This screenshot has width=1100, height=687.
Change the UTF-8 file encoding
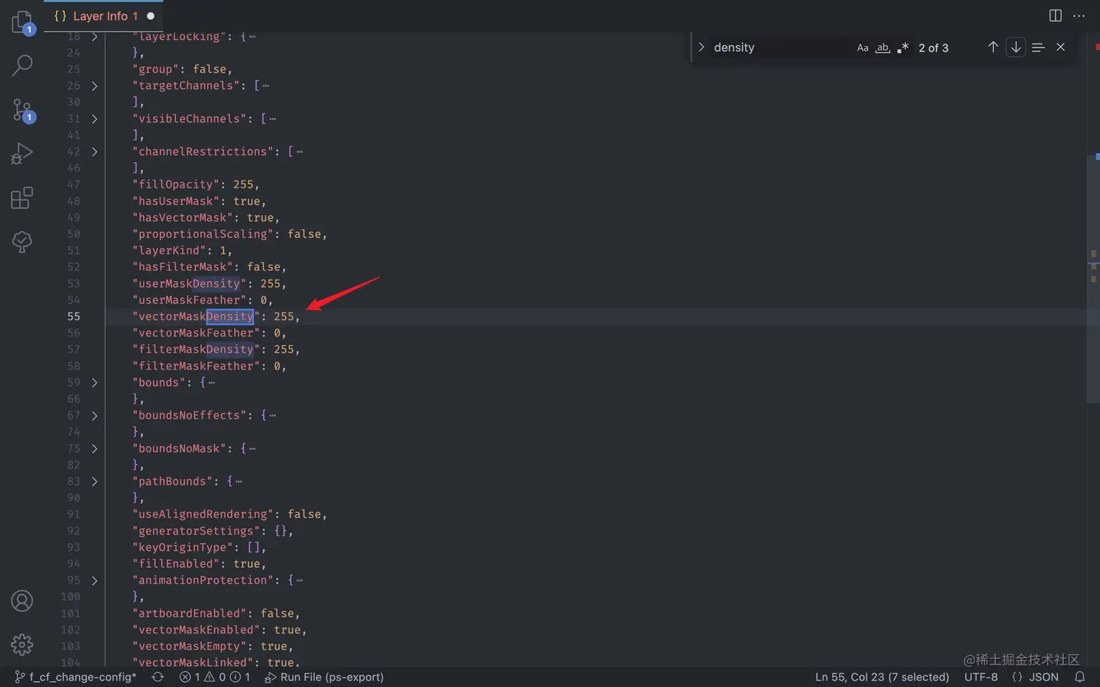tap(981, 677)
